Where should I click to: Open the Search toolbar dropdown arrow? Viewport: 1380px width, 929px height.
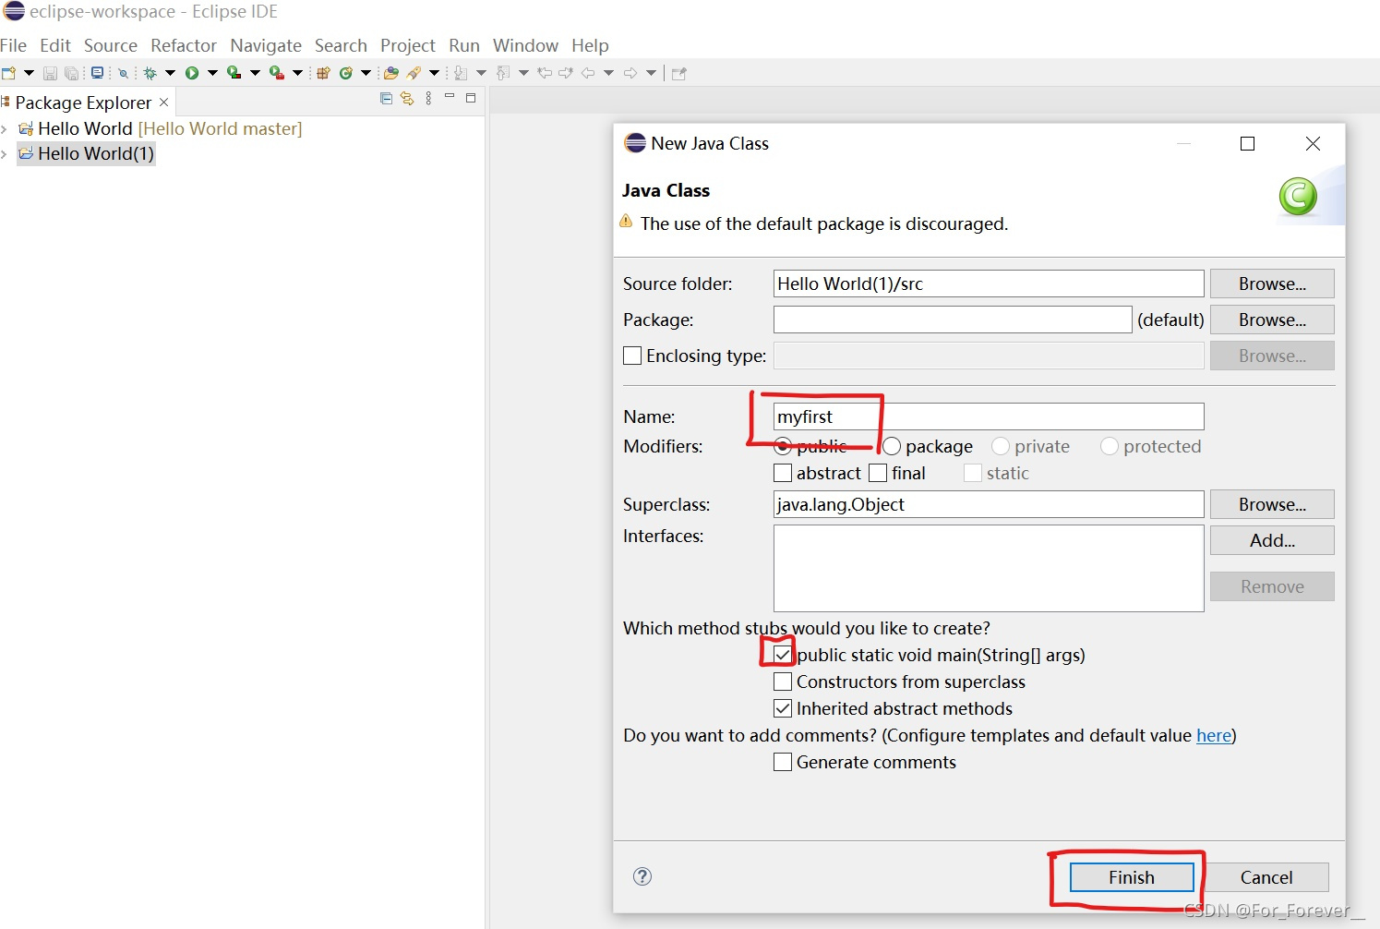434,73
